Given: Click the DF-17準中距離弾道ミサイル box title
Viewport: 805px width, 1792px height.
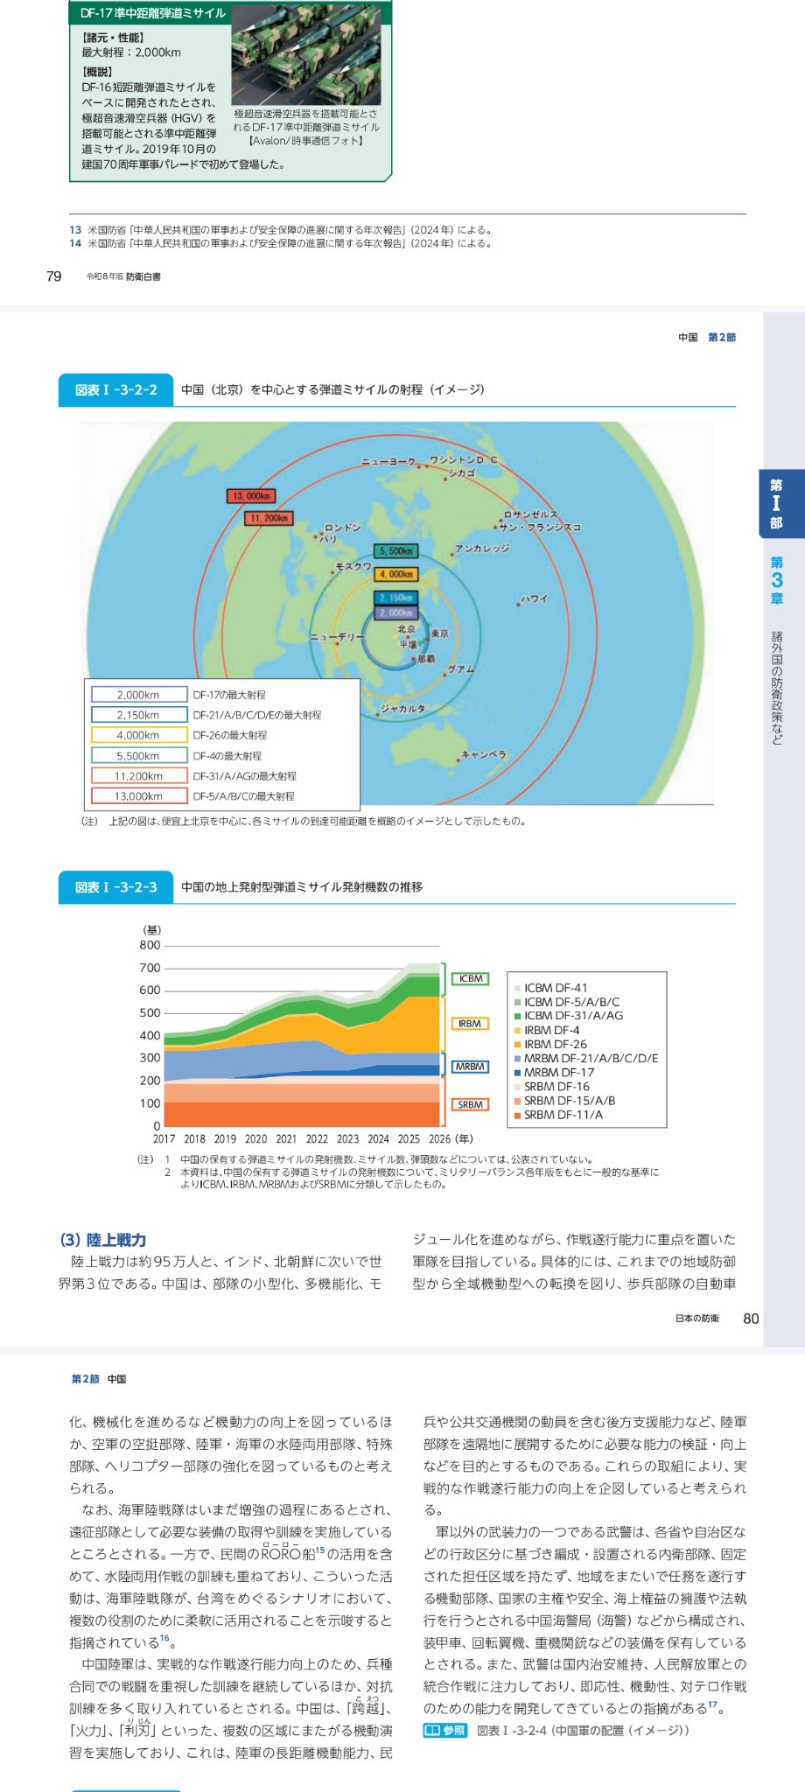Looking at the screenshot, I should click(153, 13).
